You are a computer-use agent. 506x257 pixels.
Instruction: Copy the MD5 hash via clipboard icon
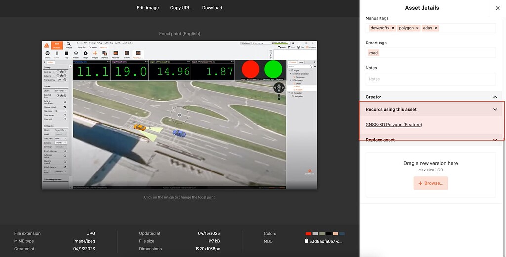[x=306, y=241]
